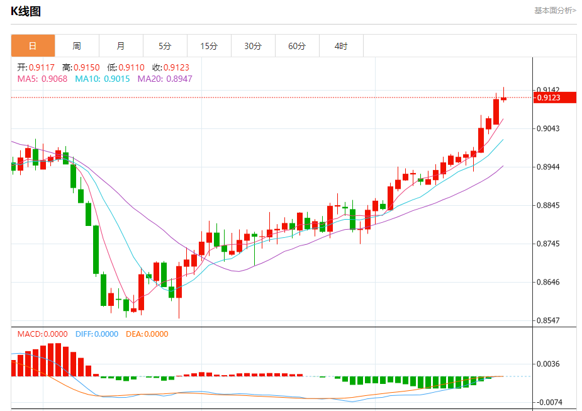Click the 0.8547 price axis label

548,320
